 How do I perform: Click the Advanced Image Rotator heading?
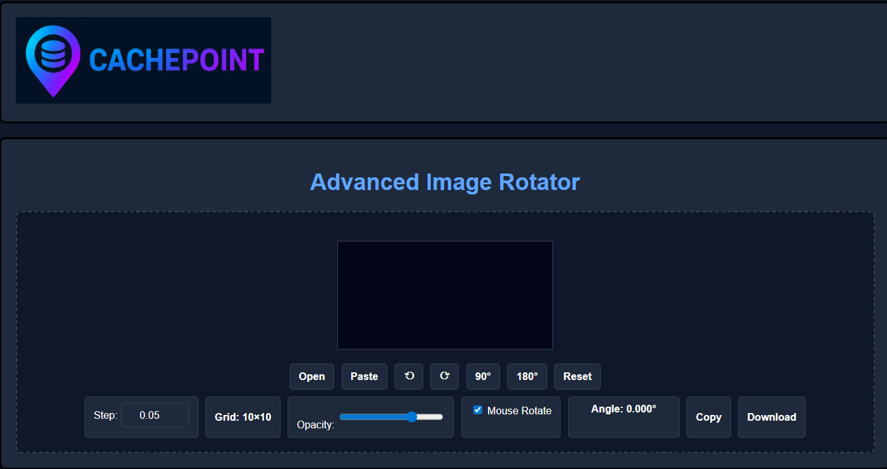(x=445, y=182)
